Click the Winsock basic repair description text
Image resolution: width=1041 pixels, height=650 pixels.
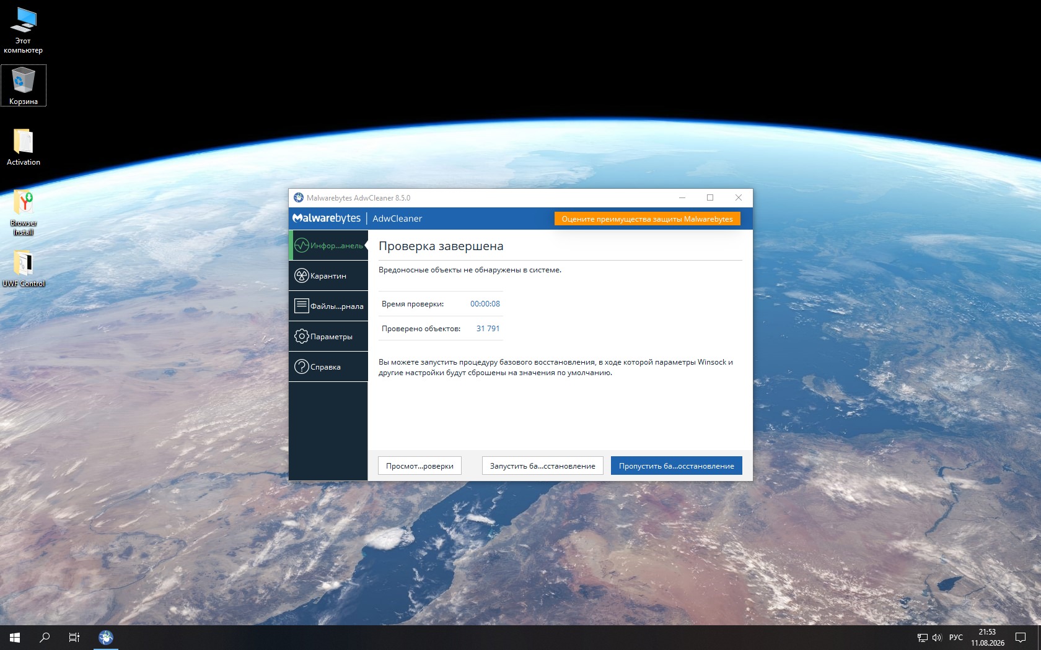[556, 368]
